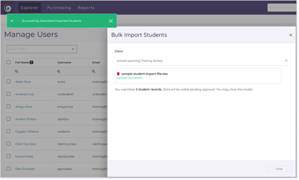The height and width of the screenshot is (180, 299).
Task: Switch to the Purchasing menu
Action: [x=59, y=8]
